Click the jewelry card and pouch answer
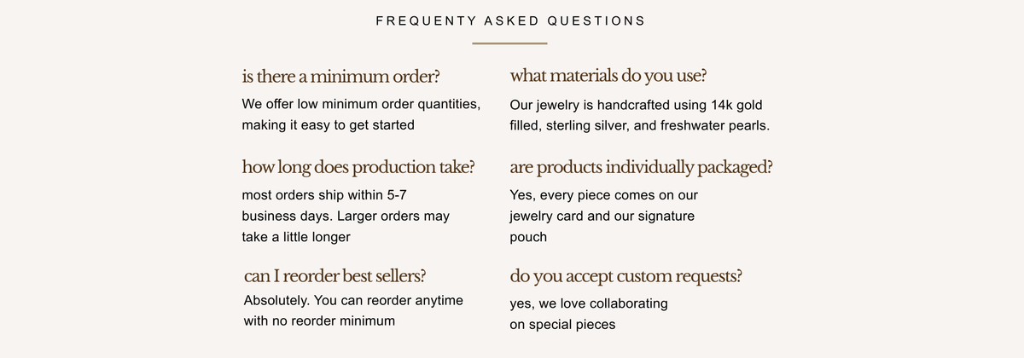Screen dimensions: 1024x358 click(603, 216)
